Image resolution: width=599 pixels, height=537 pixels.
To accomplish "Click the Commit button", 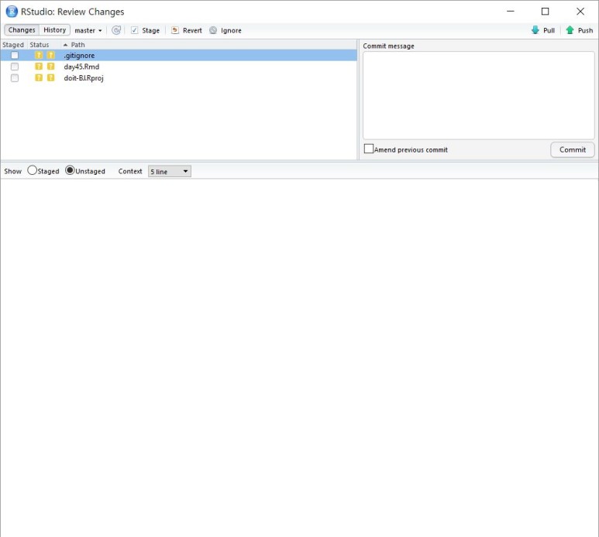I will click(x=572, y=149).
